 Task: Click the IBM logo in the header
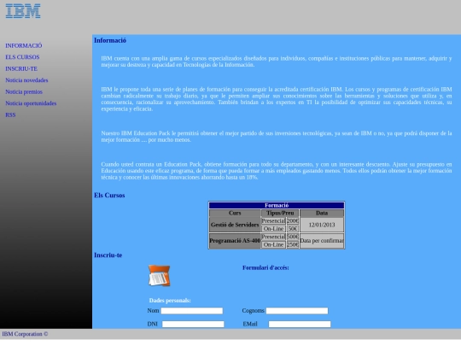click(23, 11)
